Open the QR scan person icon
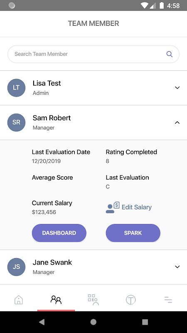The width and height of the screenshot is (187, 333). tap(93, 300)
